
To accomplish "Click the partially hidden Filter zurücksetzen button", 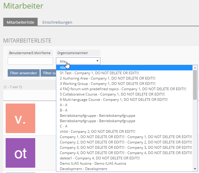I will pyautogui.click(x=48, y=73).
